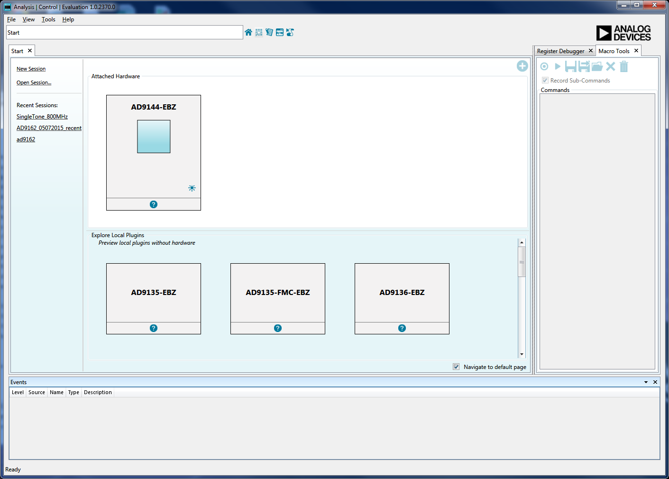Switch to the Register Debugger tab
The height and width of the screenshot is (479, 669).
click(560, 51)
